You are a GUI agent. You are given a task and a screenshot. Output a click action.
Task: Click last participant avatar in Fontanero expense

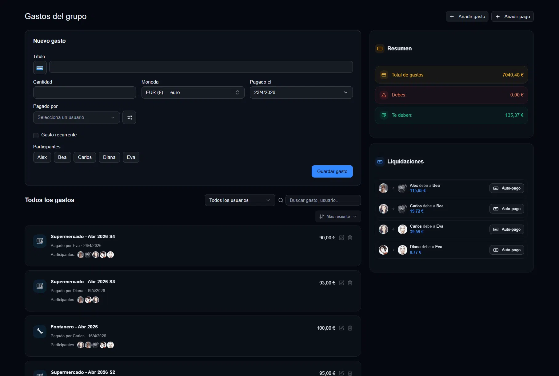point(110,345)
